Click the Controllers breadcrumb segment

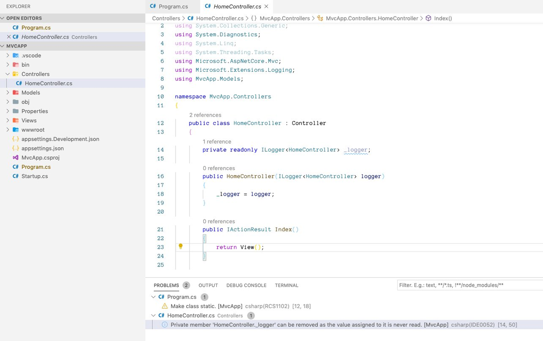(166, 19)
